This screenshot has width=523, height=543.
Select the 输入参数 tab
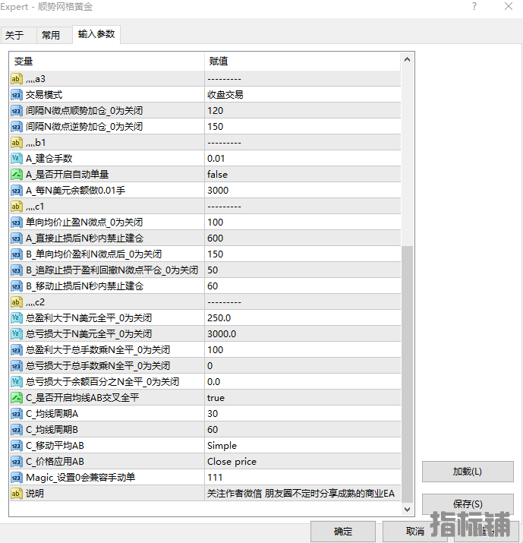click(x=96, y=34)
